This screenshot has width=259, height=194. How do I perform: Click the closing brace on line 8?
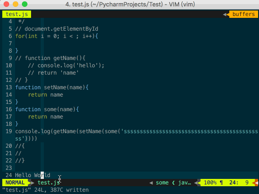tap(17, 51)
